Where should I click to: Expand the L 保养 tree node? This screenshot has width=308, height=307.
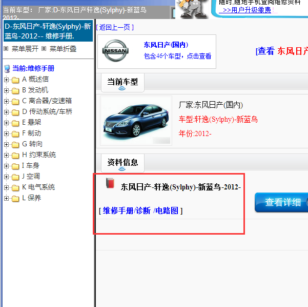click(6, 198)
